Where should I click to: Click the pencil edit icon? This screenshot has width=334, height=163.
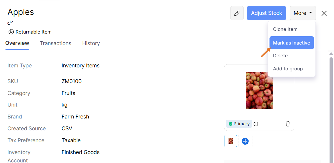[x=237, y=13]
